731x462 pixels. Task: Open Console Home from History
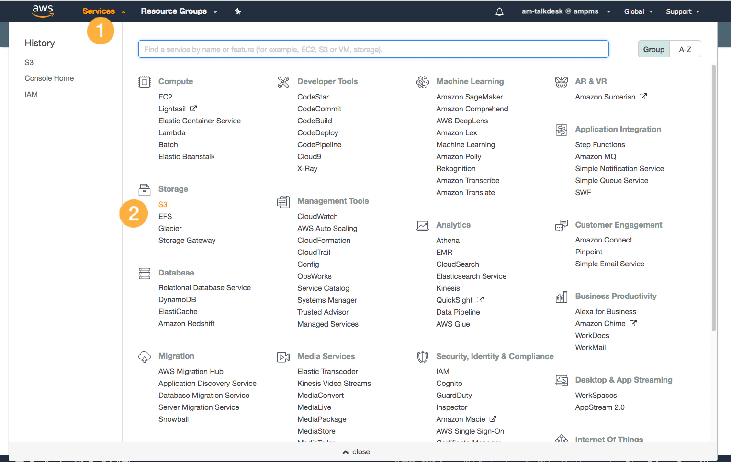coord(49,78)
